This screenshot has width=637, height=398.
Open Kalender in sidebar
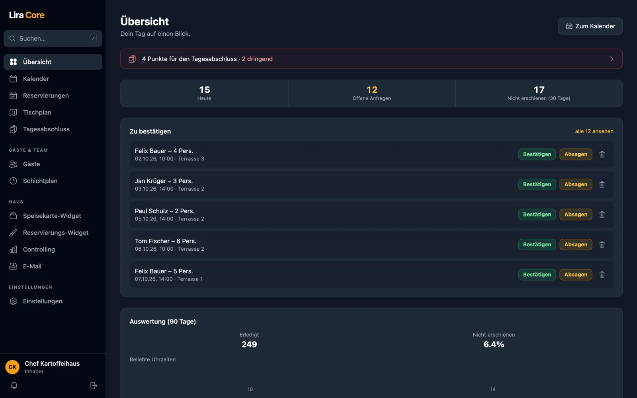(53, 79)
